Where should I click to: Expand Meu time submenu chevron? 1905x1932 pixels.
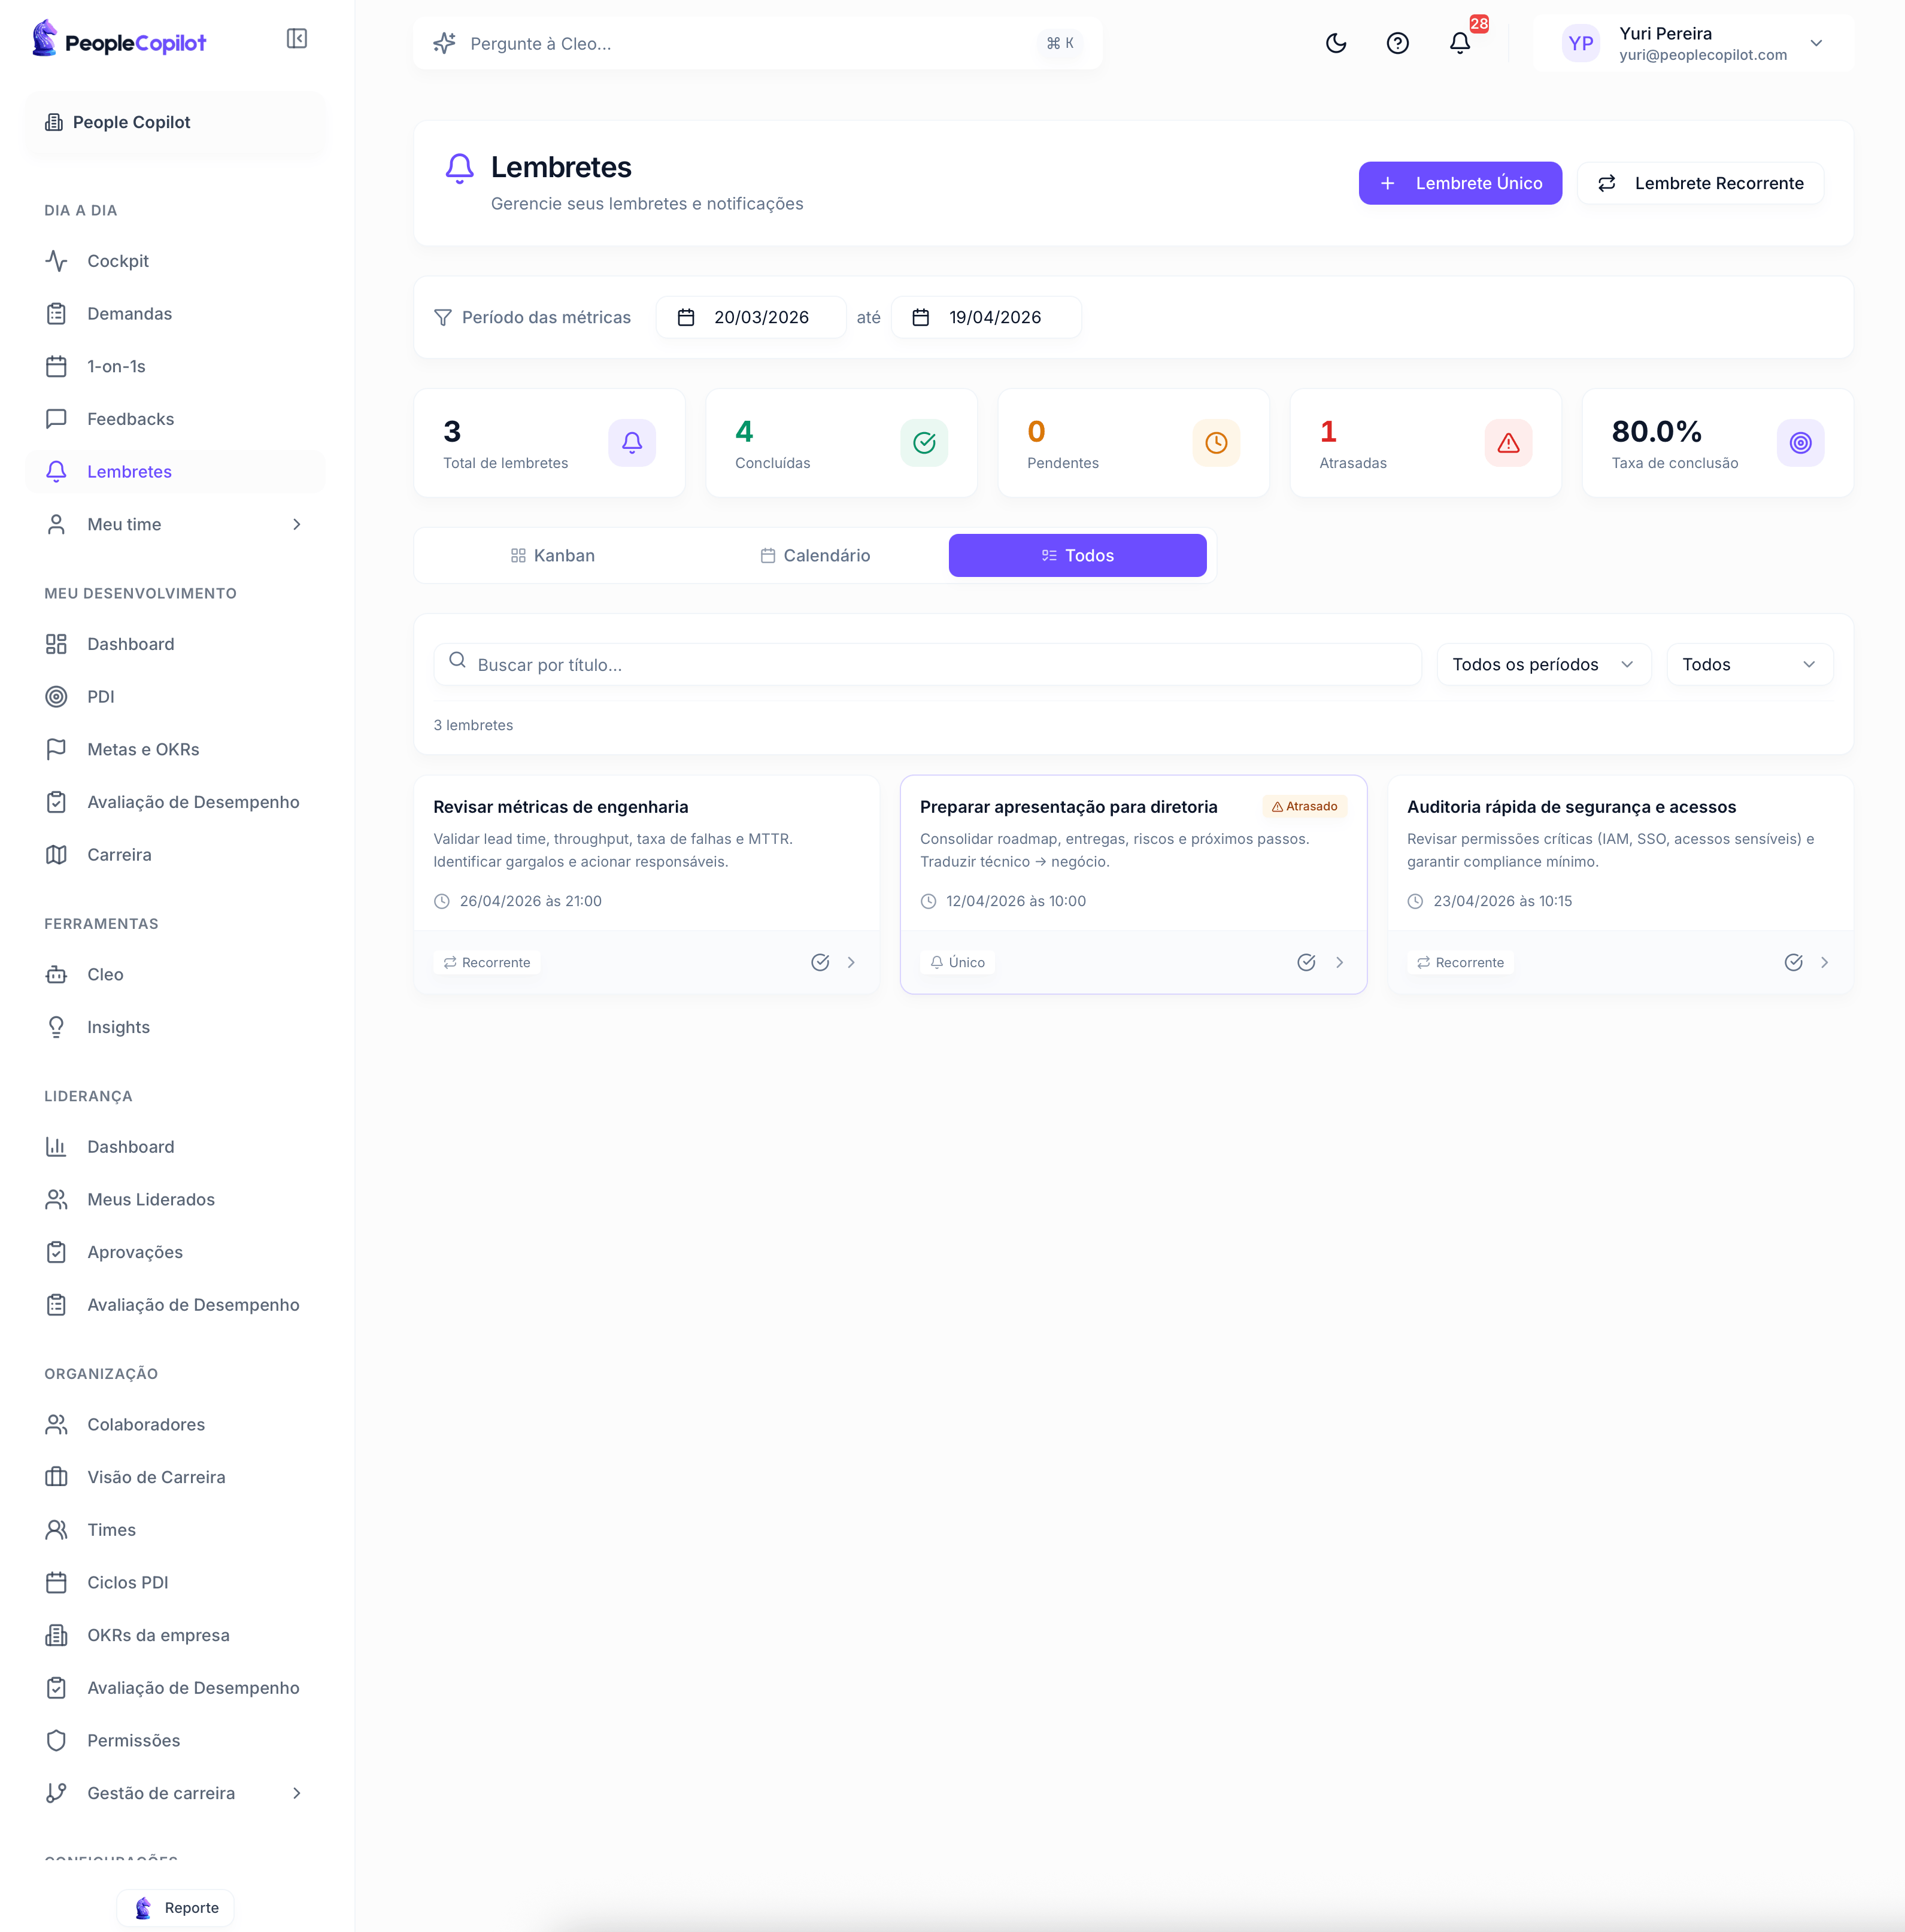[x=296, y=524]
